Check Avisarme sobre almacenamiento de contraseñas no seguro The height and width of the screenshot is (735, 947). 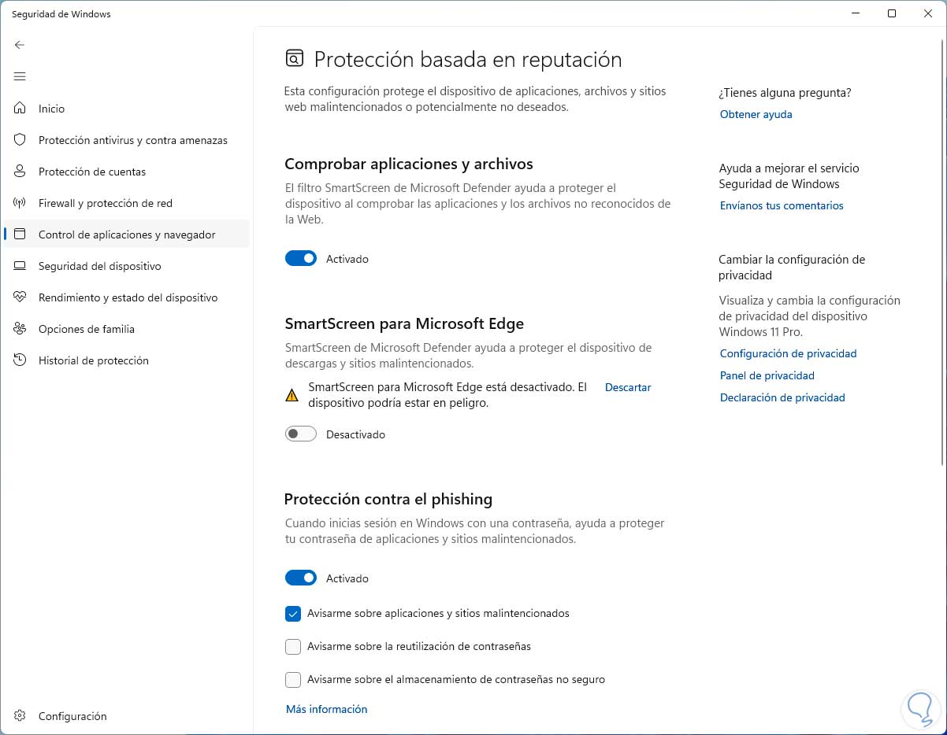click(293, 679)
